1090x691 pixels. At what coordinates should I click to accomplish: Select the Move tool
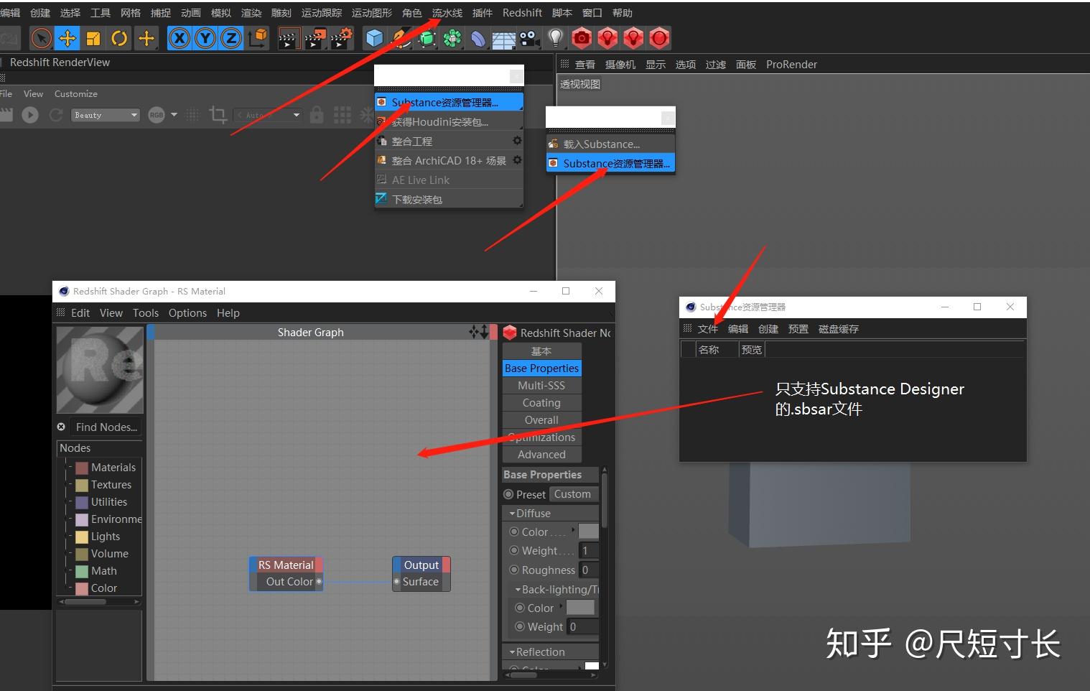(67, 37)
